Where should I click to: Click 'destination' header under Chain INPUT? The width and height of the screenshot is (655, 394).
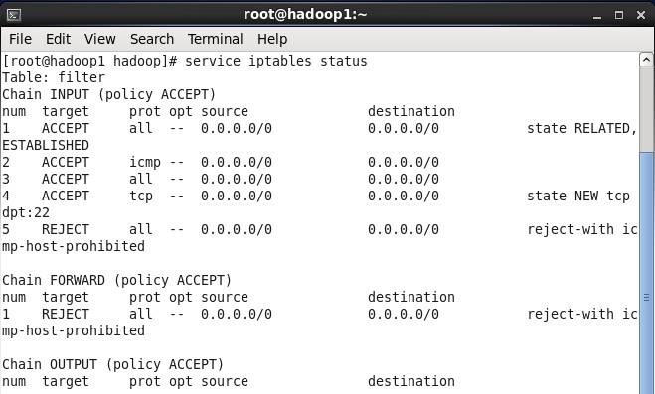[411, 111]
